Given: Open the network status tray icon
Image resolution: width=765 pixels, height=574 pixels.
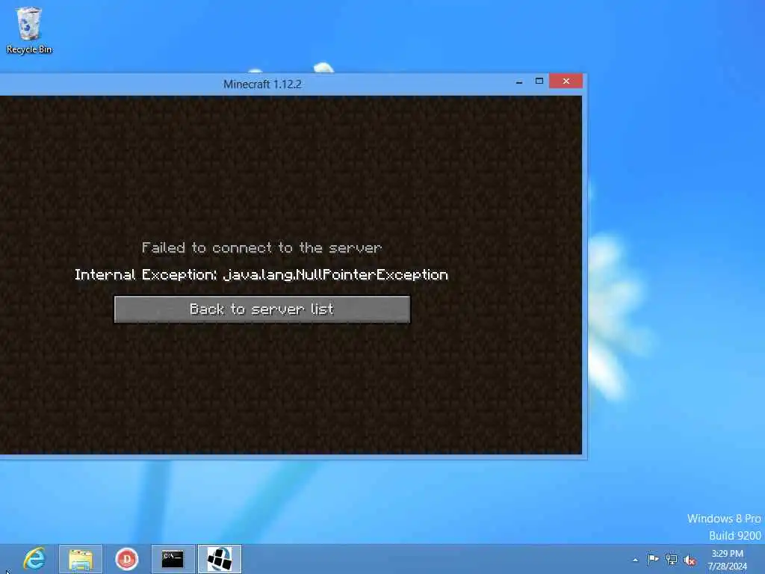Looking at the screenshot, I should click(672, 560).
